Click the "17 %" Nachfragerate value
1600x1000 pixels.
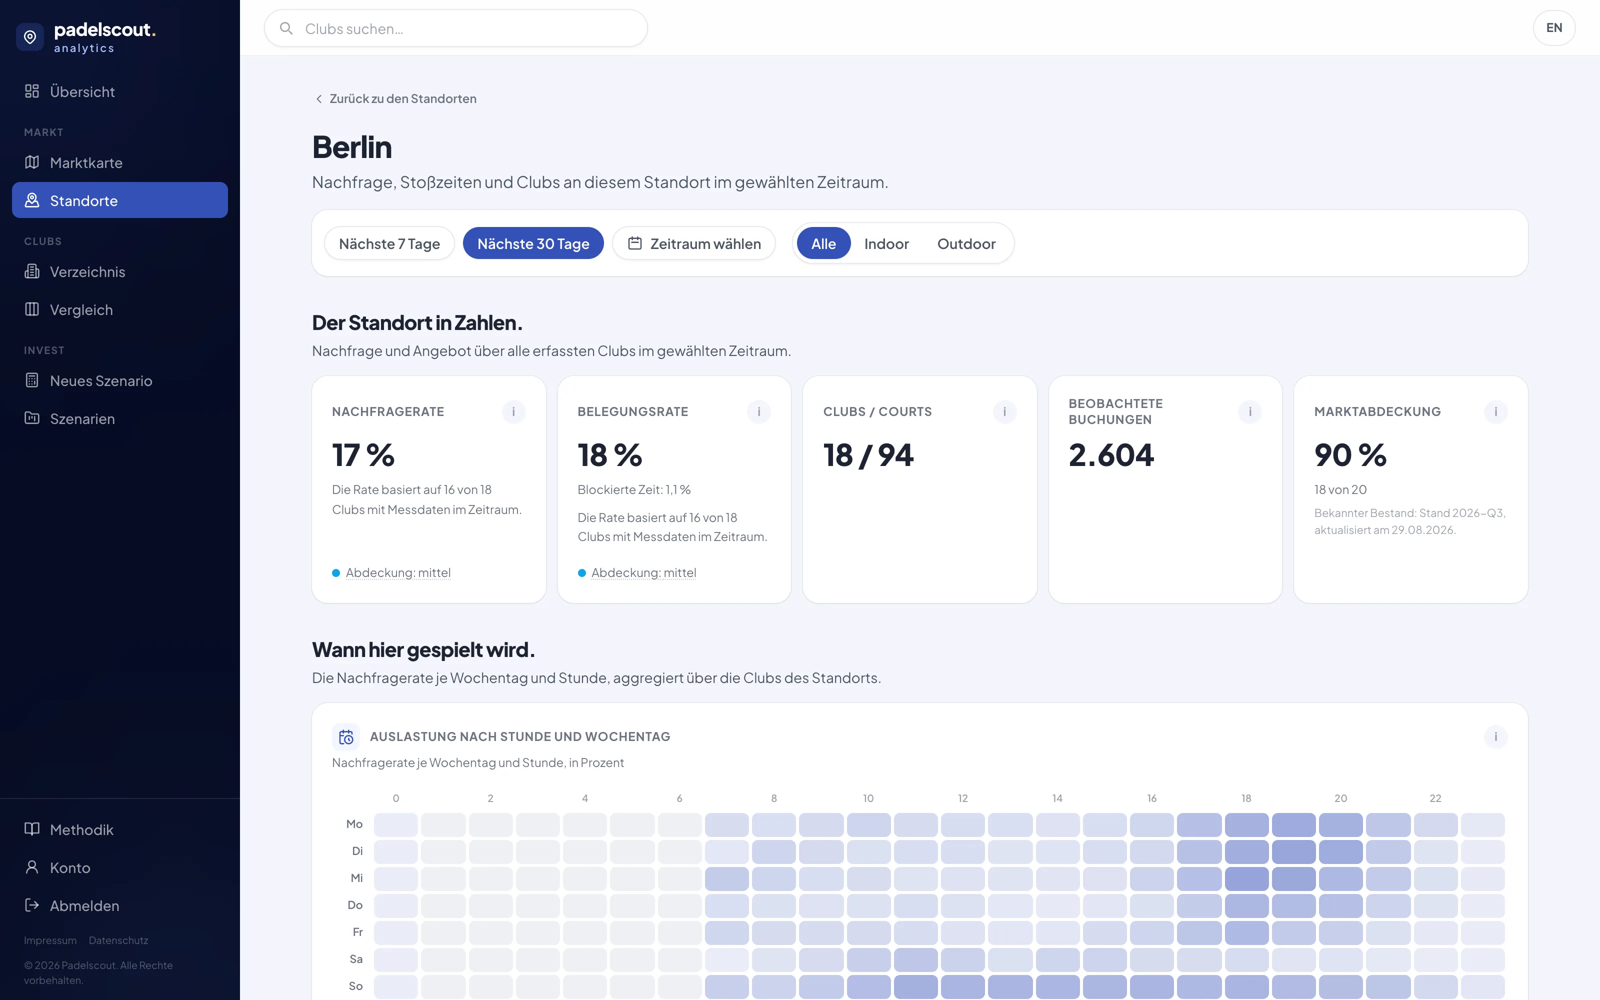coord(363,455)
